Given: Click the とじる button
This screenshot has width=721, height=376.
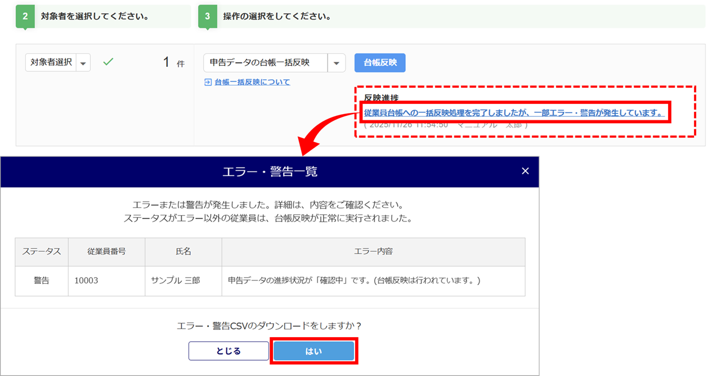Looking at the screenshot, I should (229, 351).
